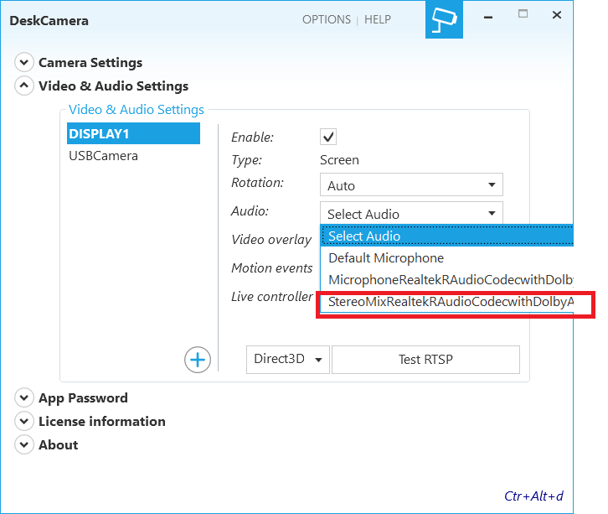The width and height of the screenshot is (608, 514).
Task: Open the Direct3D renderer dropdown
Action: click(288, 360)
